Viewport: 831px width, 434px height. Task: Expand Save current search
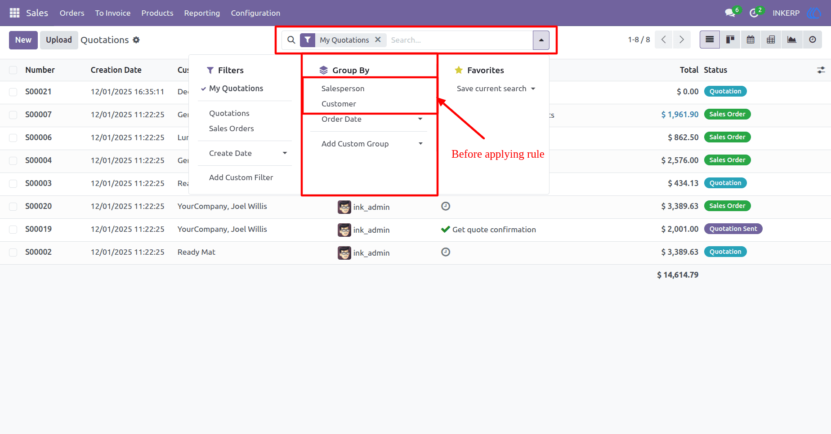496,89
